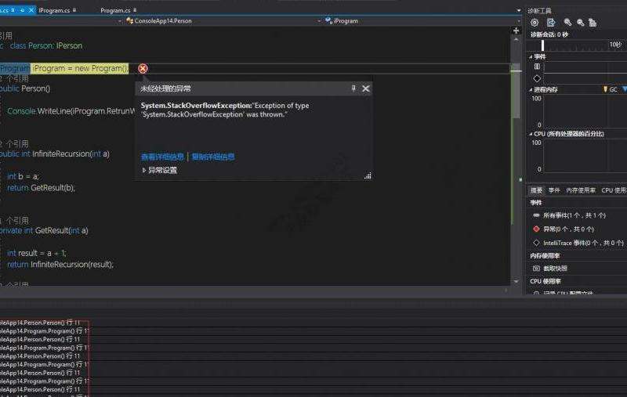Zoom in on the diagnostic timeline

pyautogui.click(x=567, y=23)
